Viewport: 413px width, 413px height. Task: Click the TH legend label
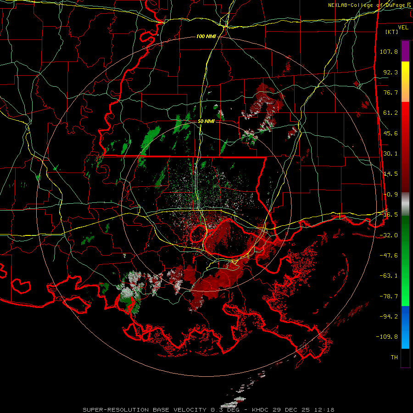(x=394, y=357)
